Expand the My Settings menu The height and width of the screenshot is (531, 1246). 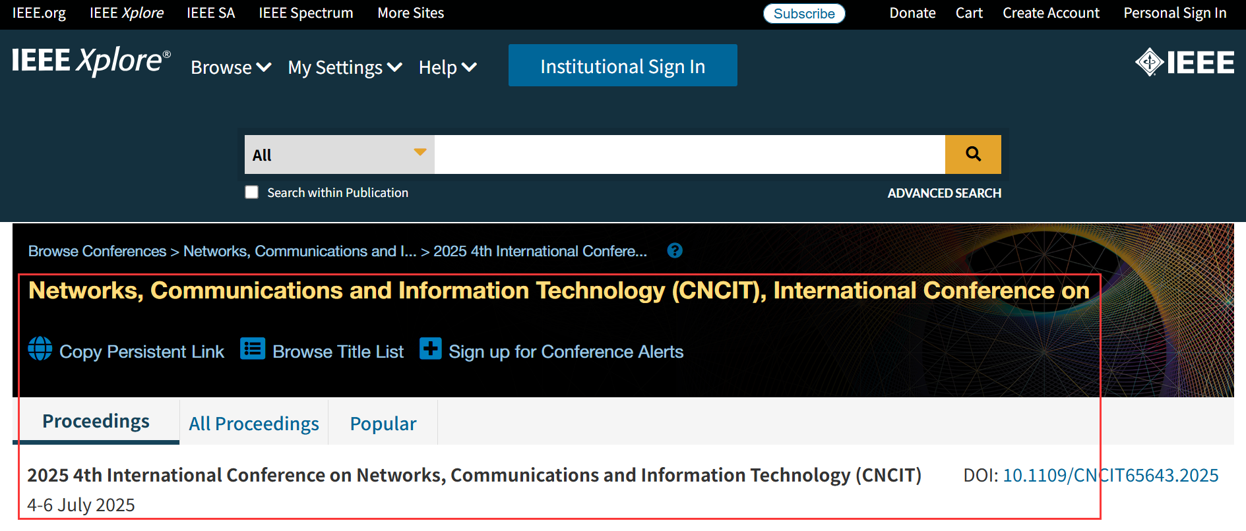pos(344,67)
